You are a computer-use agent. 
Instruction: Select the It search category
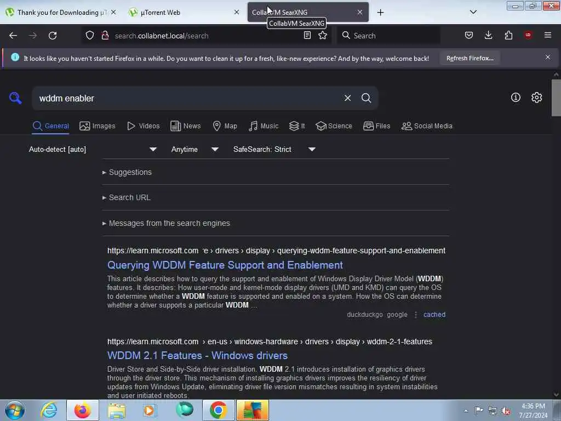tap(297, 126)
